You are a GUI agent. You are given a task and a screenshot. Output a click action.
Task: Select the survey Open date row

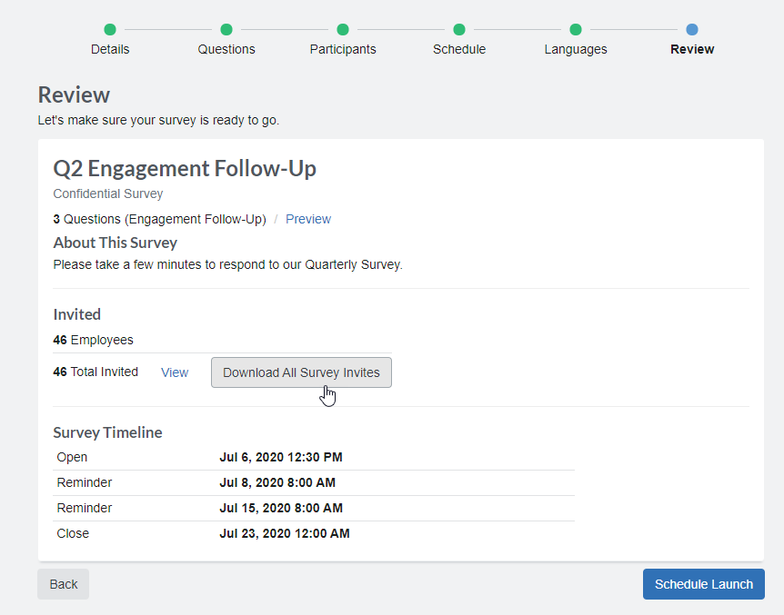point(282,457)
